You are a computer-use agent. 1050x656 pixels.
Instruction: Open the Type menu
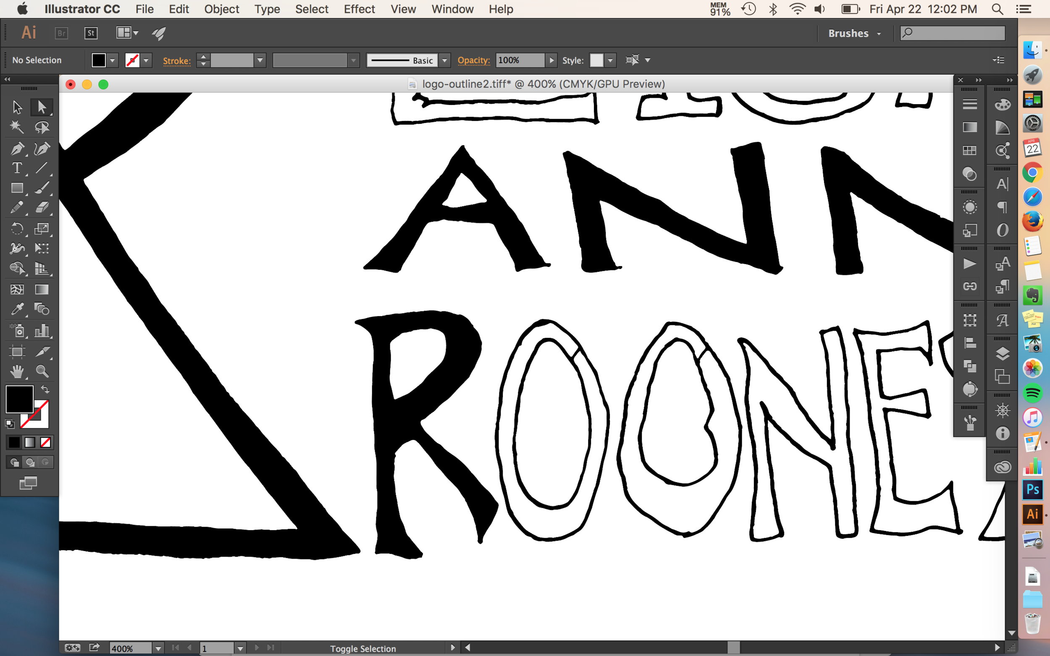click(267, 9)
